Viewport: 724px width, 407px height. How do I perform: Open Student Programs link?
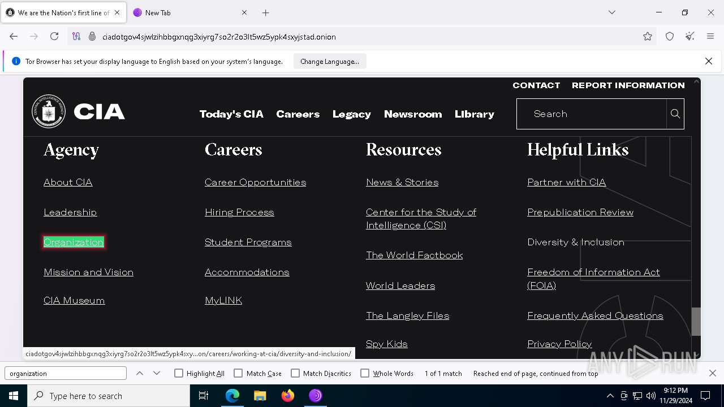coord(248,242)
